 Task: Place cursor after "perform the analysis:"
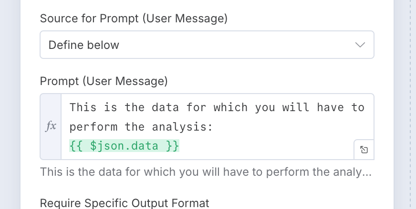click(214, 127)
